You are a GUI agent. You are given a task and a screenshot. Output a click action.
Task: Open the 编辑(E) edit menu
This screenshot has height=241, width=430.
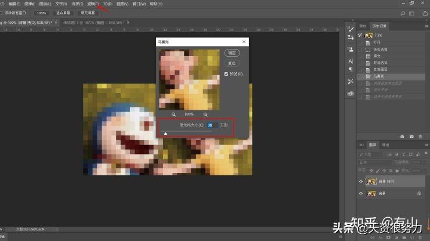14,4
